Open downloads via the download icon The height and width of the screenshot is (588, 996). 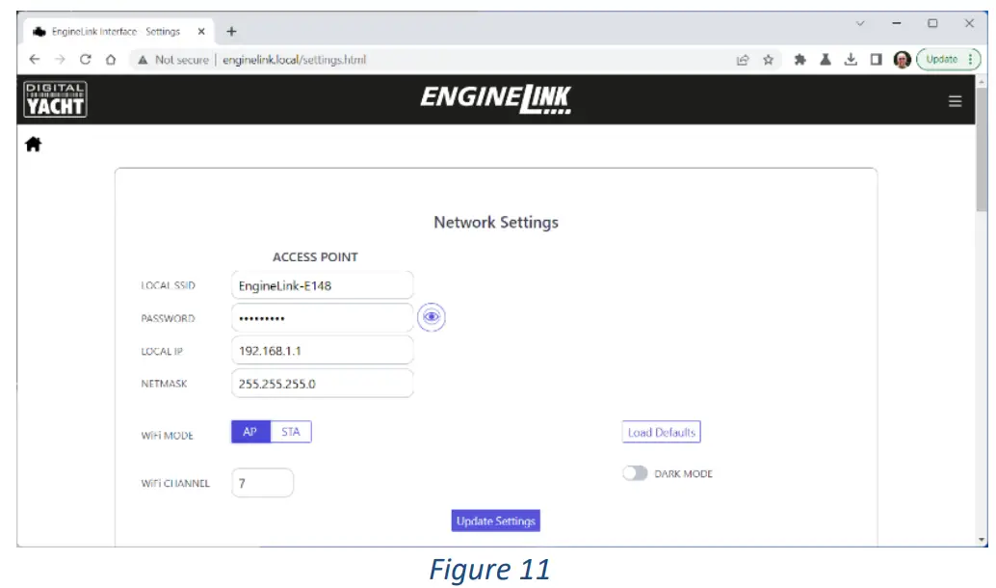tap(850, 59)
